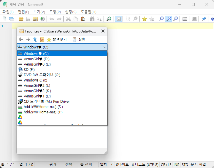The height and width of the screenshot is (168, 214).
Task: Open the 파일(F) menu
Action: pos(8,12)
